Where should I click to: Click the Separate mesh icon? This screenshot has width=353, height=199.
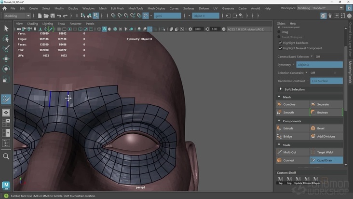coord(313,104)
